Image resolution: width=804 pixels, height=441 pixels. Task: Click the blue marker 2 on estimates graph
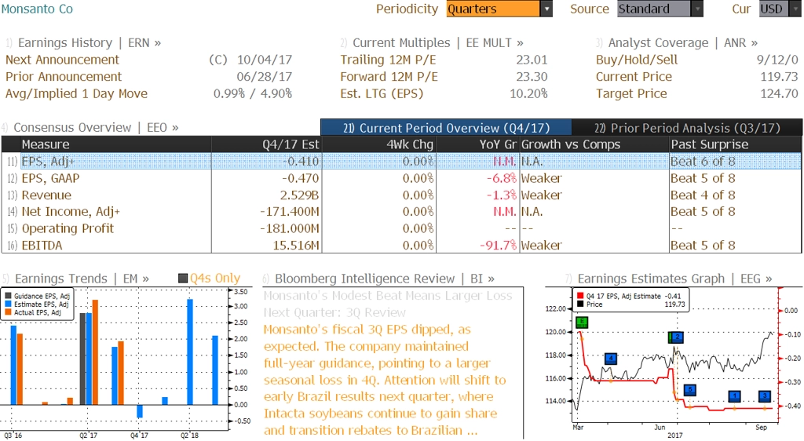coord(678,337)
